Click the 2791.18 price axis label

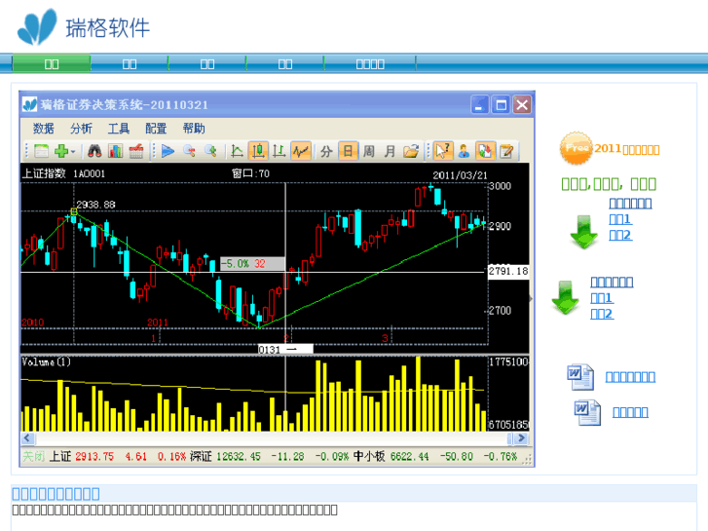tap(508, 271)
